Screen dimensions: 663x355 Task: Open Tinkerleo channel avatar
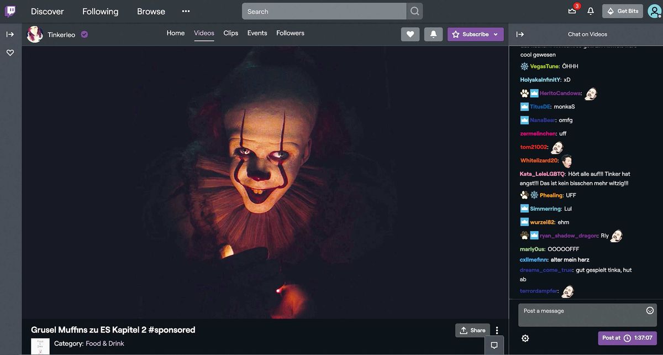click(x=35, y=34)
